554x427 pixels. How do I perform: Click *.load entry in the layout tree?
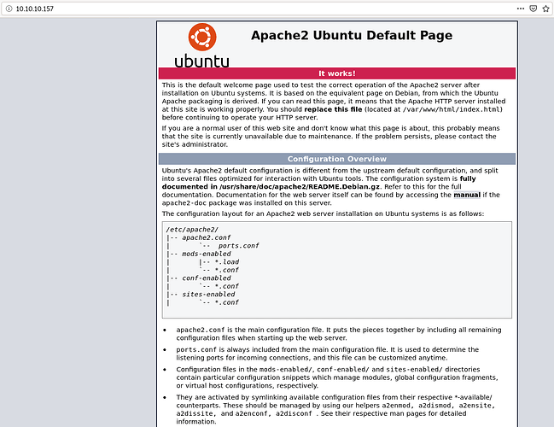pos(227,262)
